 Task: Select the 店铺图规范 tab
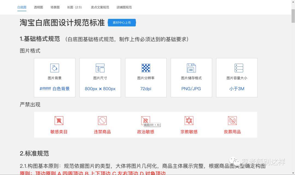pyautogui.click(x=124, y=7)
